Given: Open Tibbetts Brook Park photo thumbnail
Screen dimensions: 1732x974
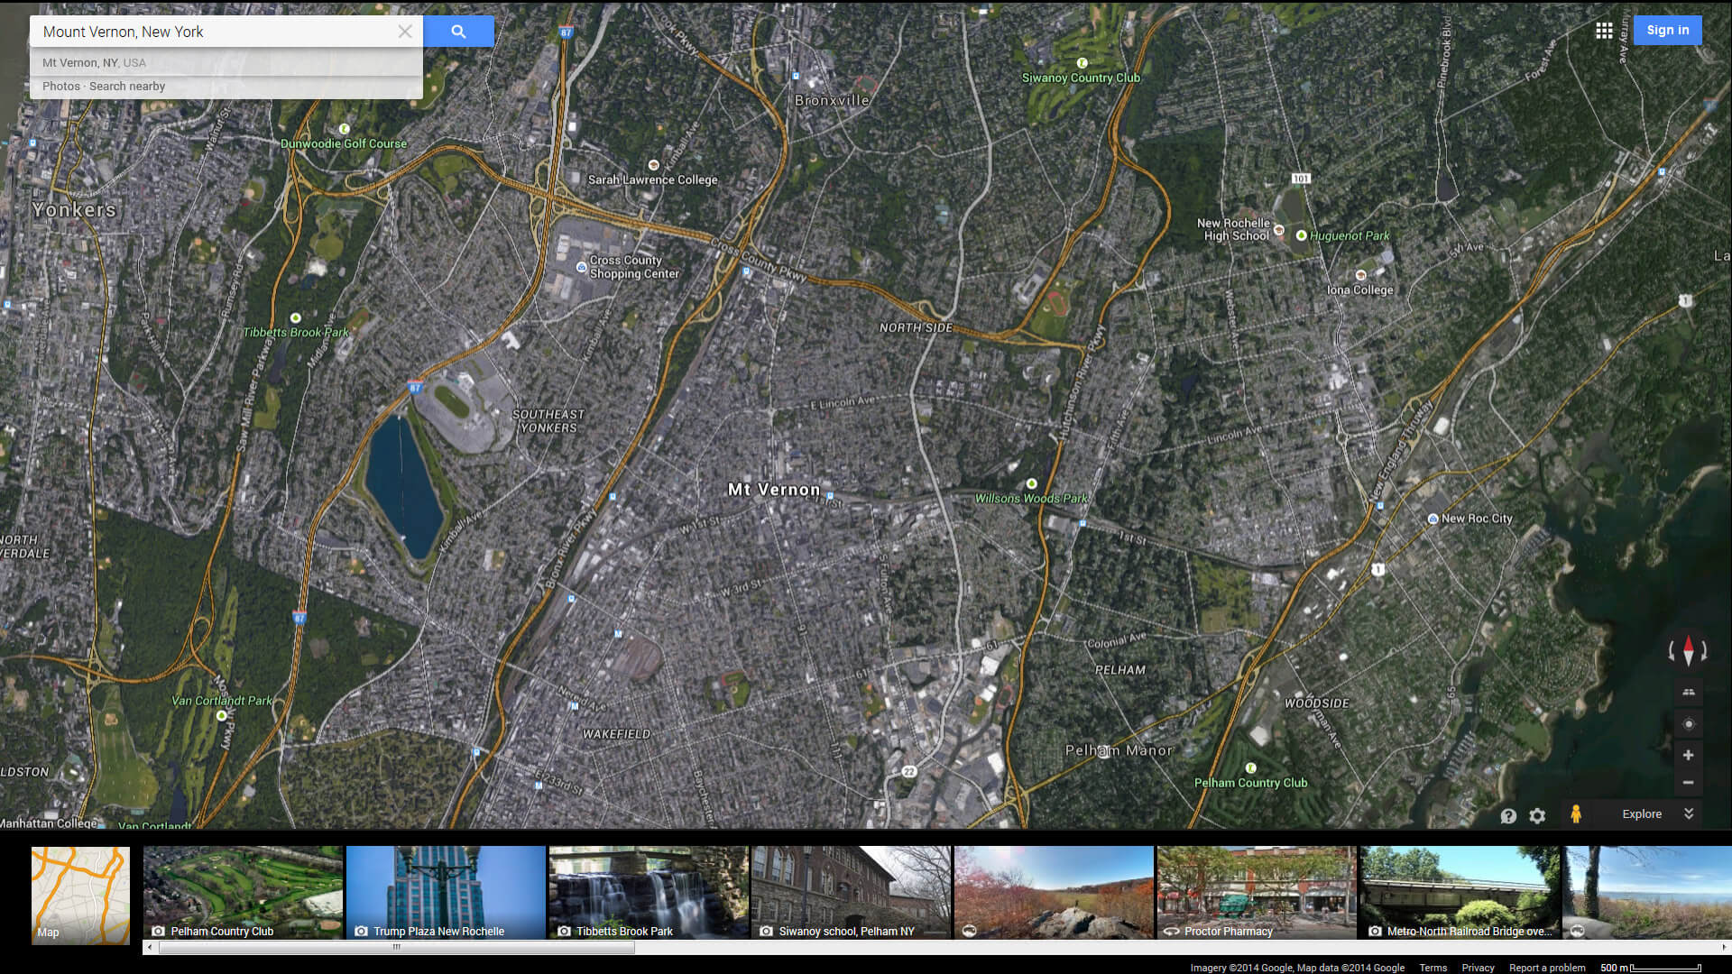Looking at the screenshot, I should (648, 893).
